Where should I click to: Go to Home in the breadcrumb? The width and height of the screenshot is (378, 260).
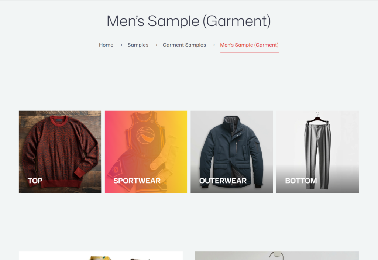tap(106, 45)
